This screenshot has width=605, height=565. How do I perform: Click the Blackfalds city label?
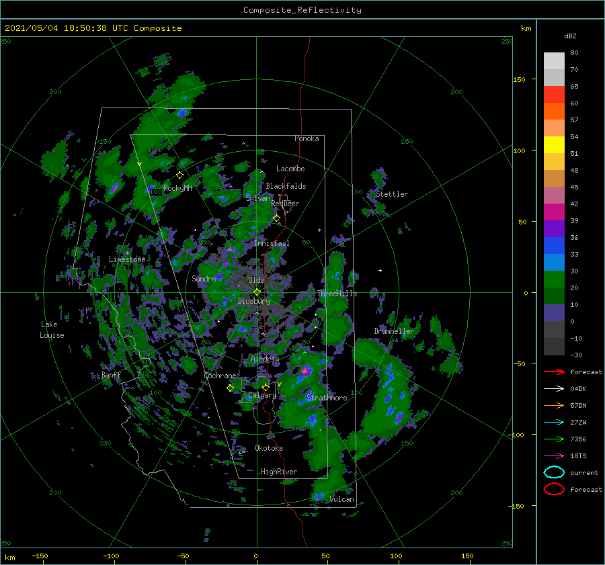click(x=286, y=186)
